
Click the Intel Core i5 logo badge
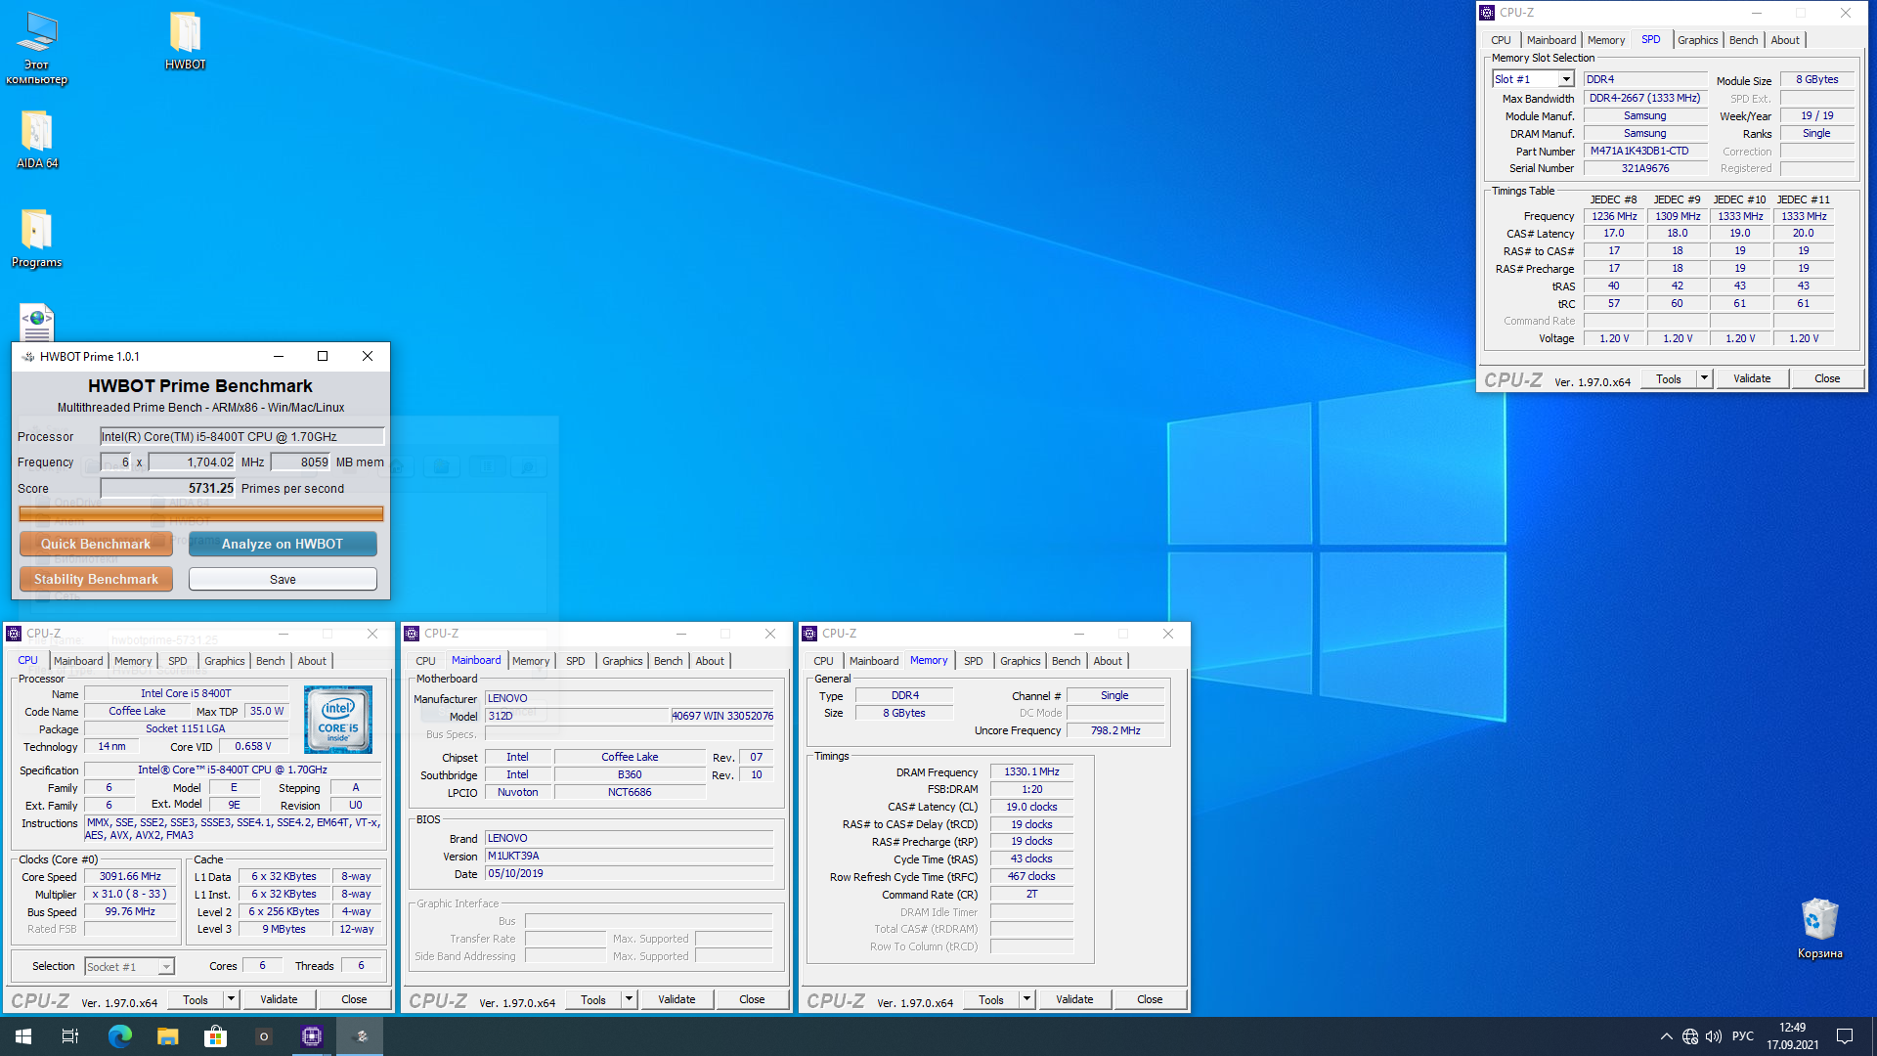(338, 720)
